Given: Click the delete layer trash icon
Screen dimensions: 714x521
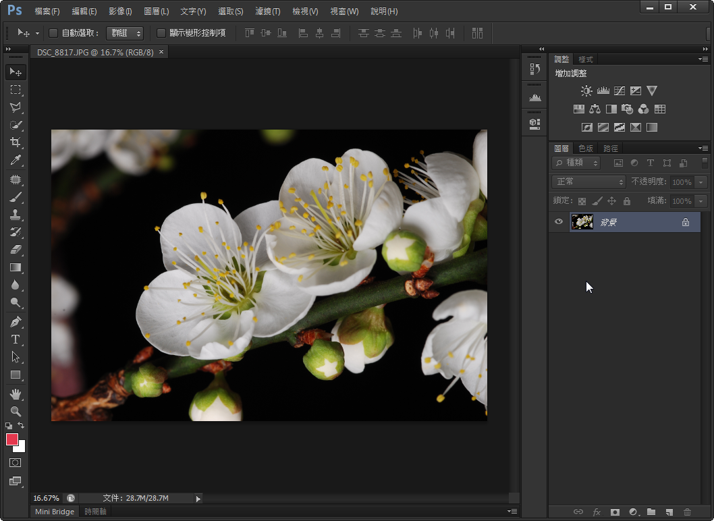Looking at the screenshot, I should [688, 512].
